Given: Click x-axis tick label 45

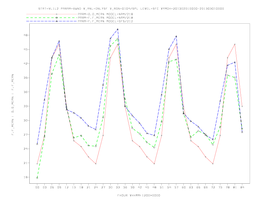Looking at the screenshot, I should point(147,187).
